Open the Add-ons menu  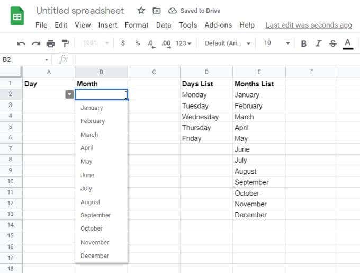pyautogui.click(x=218, y=25)
